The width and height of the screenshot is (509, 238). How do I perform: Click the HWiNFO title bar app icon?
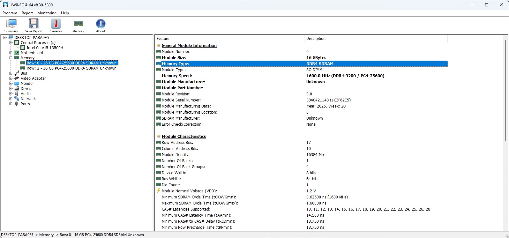[5, 5]
